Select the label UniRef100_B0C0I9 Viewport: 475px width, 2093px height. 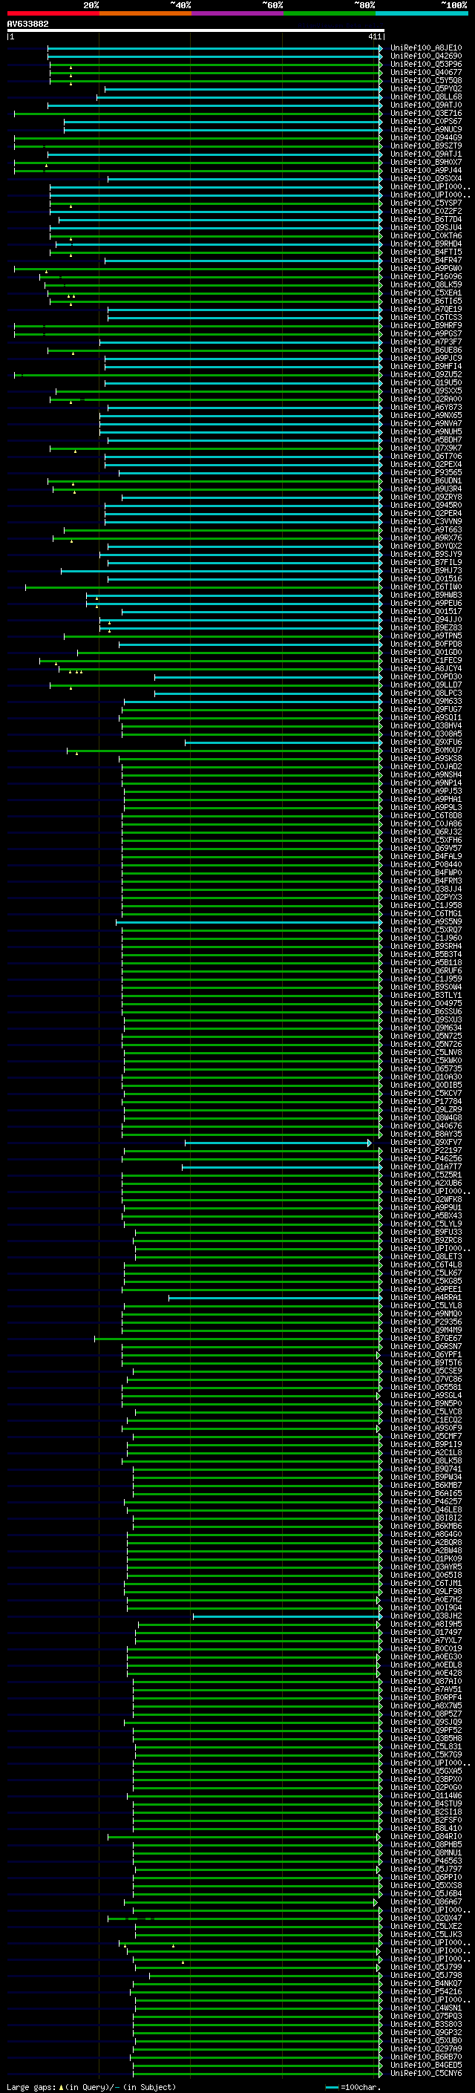[x=426, y=1648]
